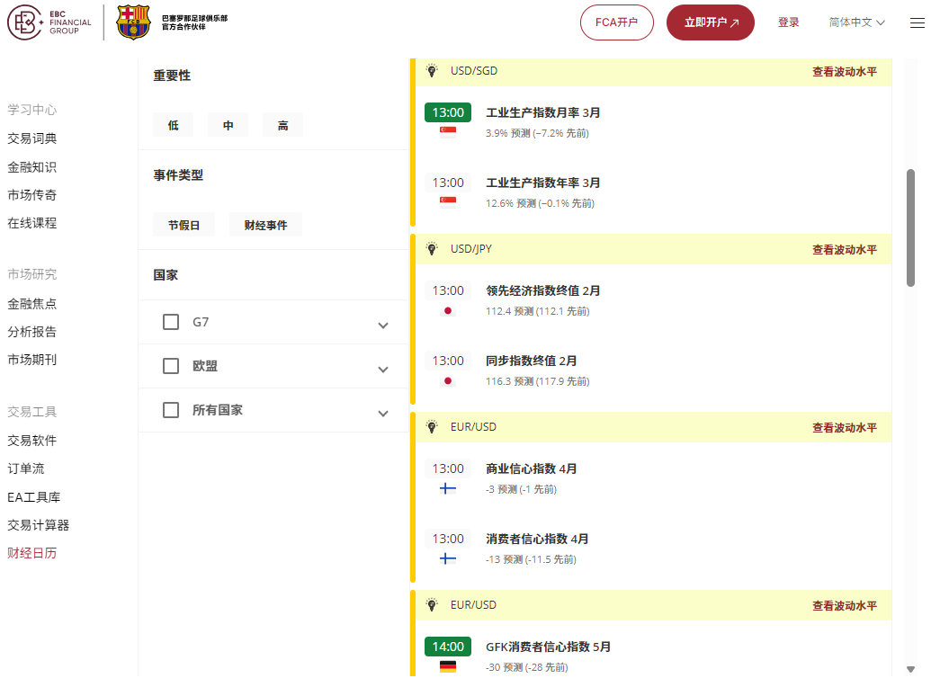
Task: Click Singapore flag under 工业生产指数月率
Action: pos(448,131)
